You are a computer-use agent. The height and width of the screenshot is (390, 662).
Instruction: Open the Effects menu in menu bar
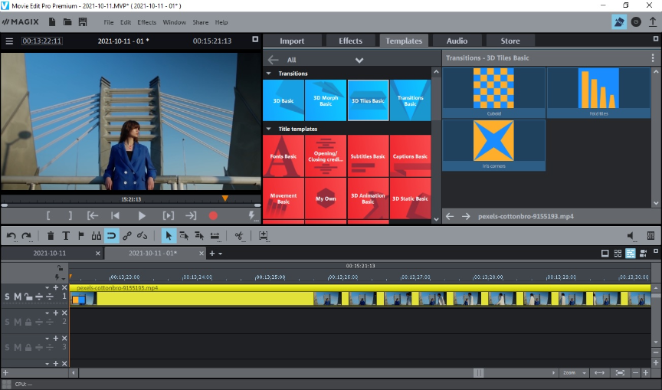[146, 22]
